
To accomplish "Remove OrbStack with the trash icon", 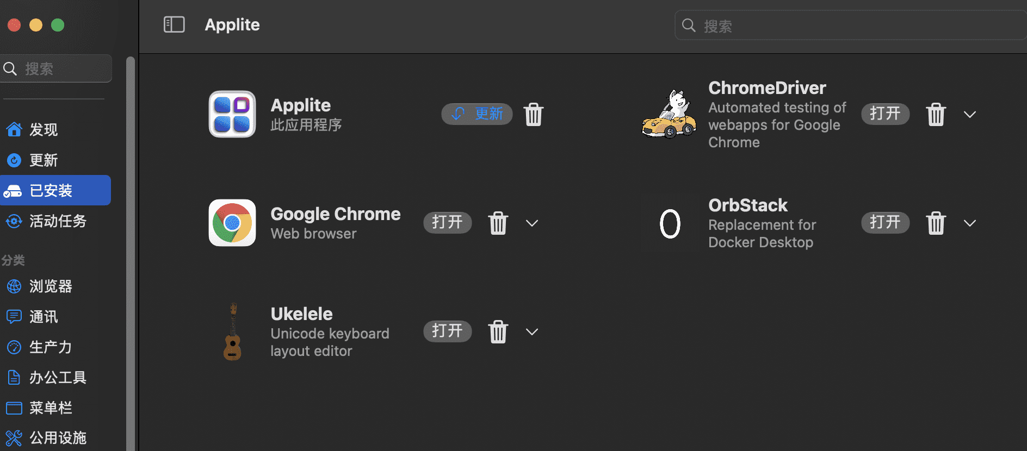I will tap(936, 223).
